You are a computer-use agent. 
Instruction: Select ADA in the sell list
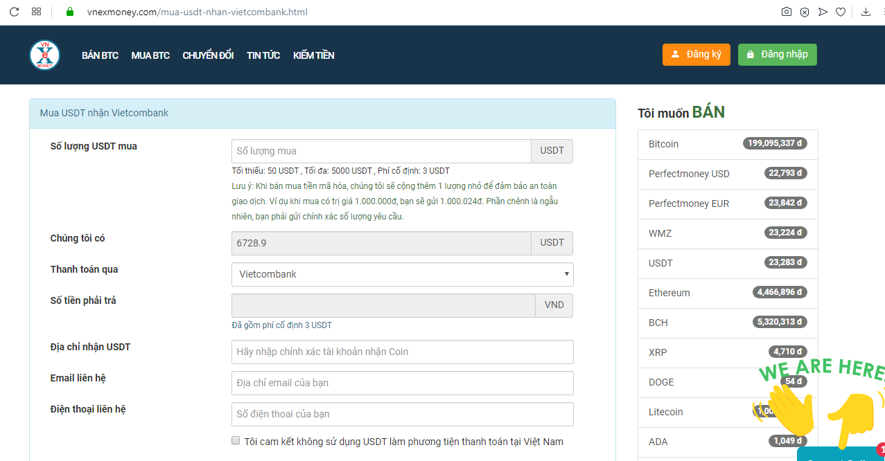click(728, 442)
